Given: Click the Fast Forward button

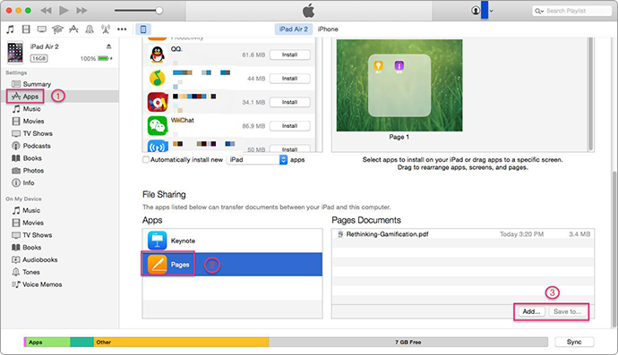Looking at the screenshot, I should (82, 11).
